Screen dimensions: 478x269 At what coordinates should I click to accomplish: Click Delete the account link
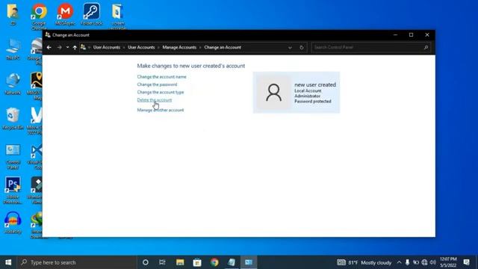155,99
